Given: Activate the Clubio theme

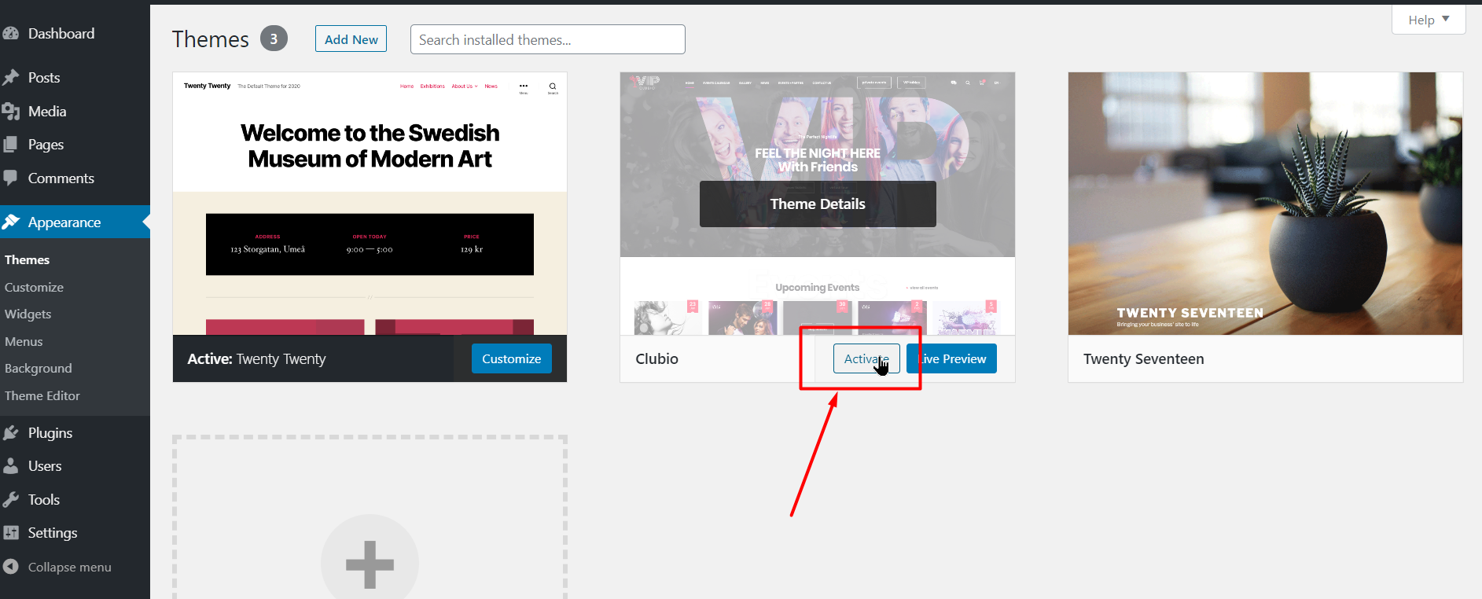Looking at the screenshot, I should (866, 359).
